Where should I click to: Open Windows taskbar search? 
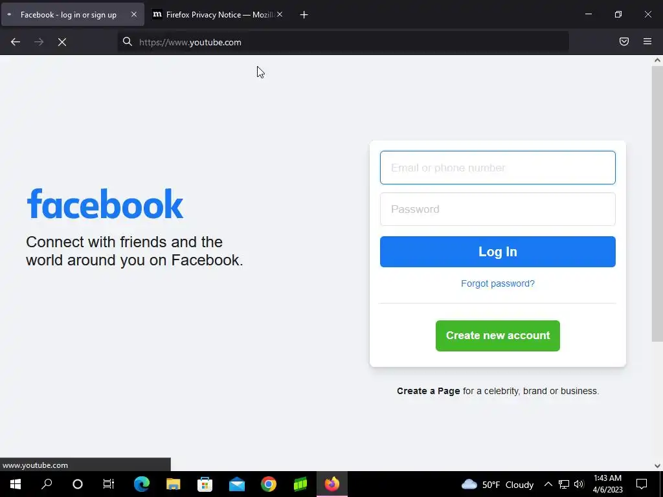tap(47, 484)
